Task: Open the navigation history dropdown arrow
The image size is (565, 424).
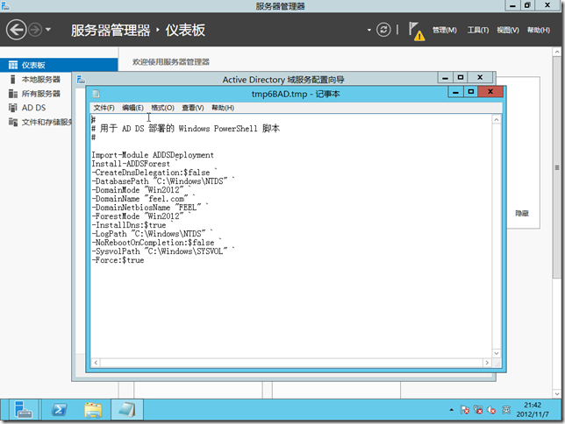Action: click(x=48, y=30)
